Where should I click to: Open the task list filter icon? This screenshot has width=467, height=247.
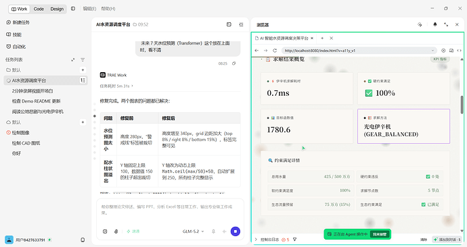click(x=83, y=59)
